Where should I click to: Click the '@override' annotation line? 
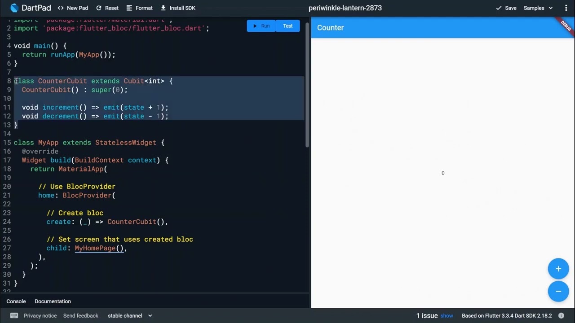[40, 151]
